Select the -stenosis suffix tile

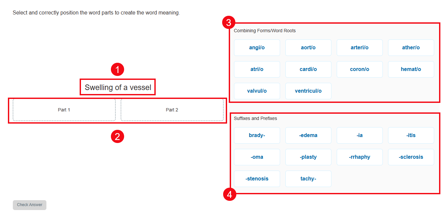(257, 179)
